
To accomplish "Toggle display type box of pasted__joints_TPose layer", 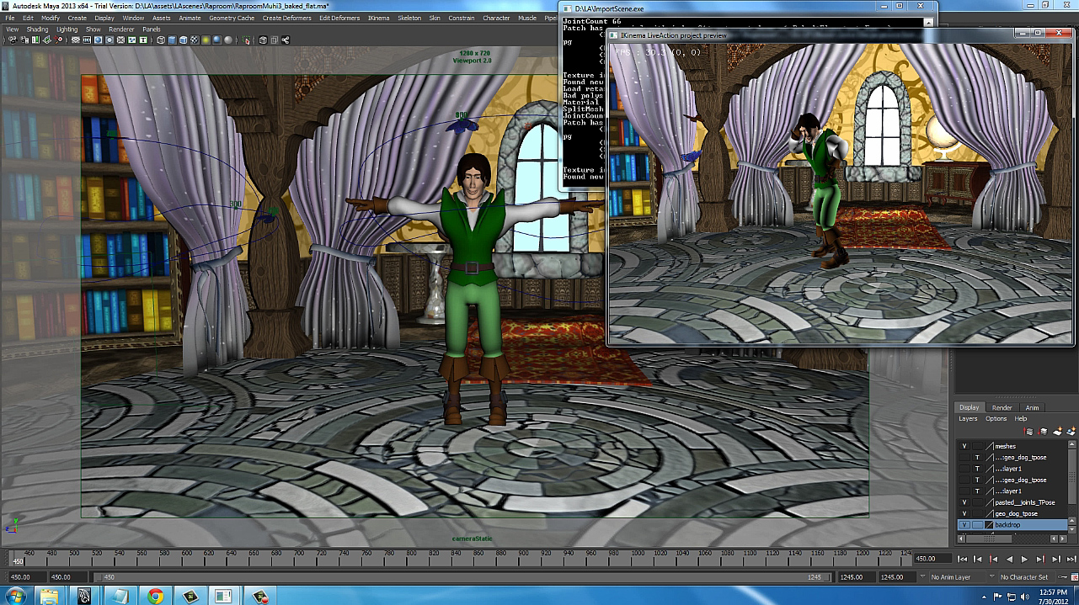I will 977,502.
